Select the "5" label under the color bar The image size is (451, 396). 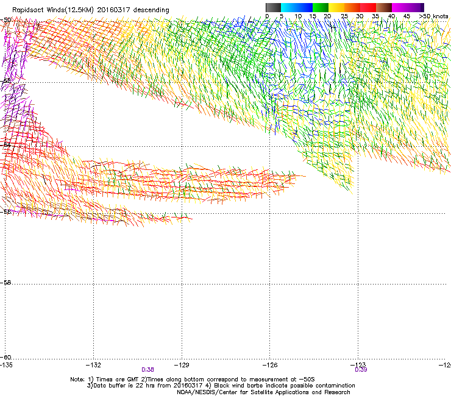[282, 16]
